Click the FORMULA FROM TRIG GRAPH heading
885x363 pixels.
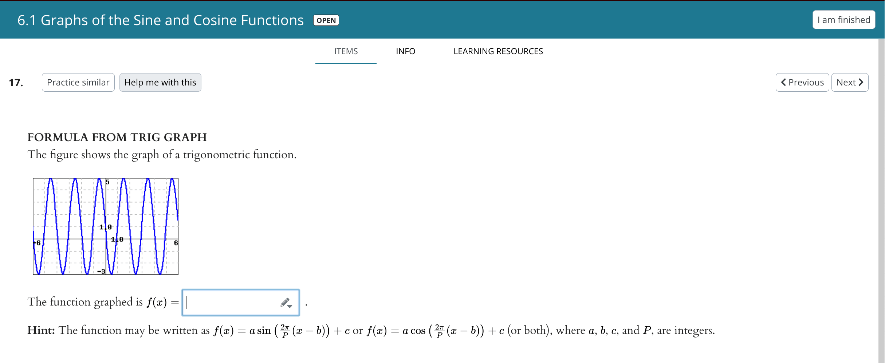point(117,137)
